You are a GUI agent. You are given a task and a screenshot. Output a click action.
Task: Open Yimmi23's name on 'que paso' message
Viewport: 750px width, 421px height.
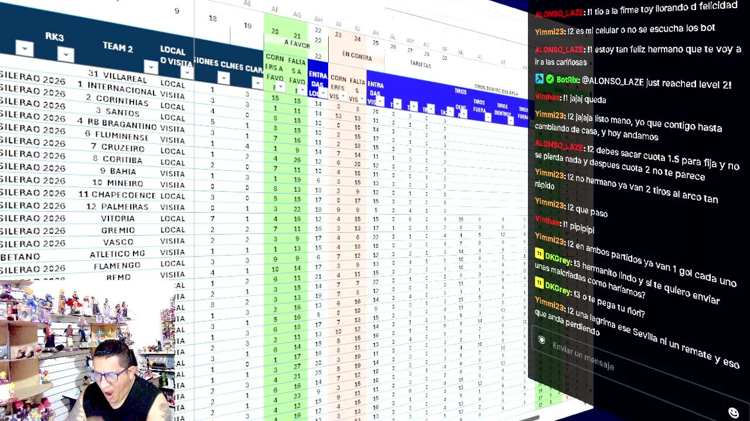point(550,203)
